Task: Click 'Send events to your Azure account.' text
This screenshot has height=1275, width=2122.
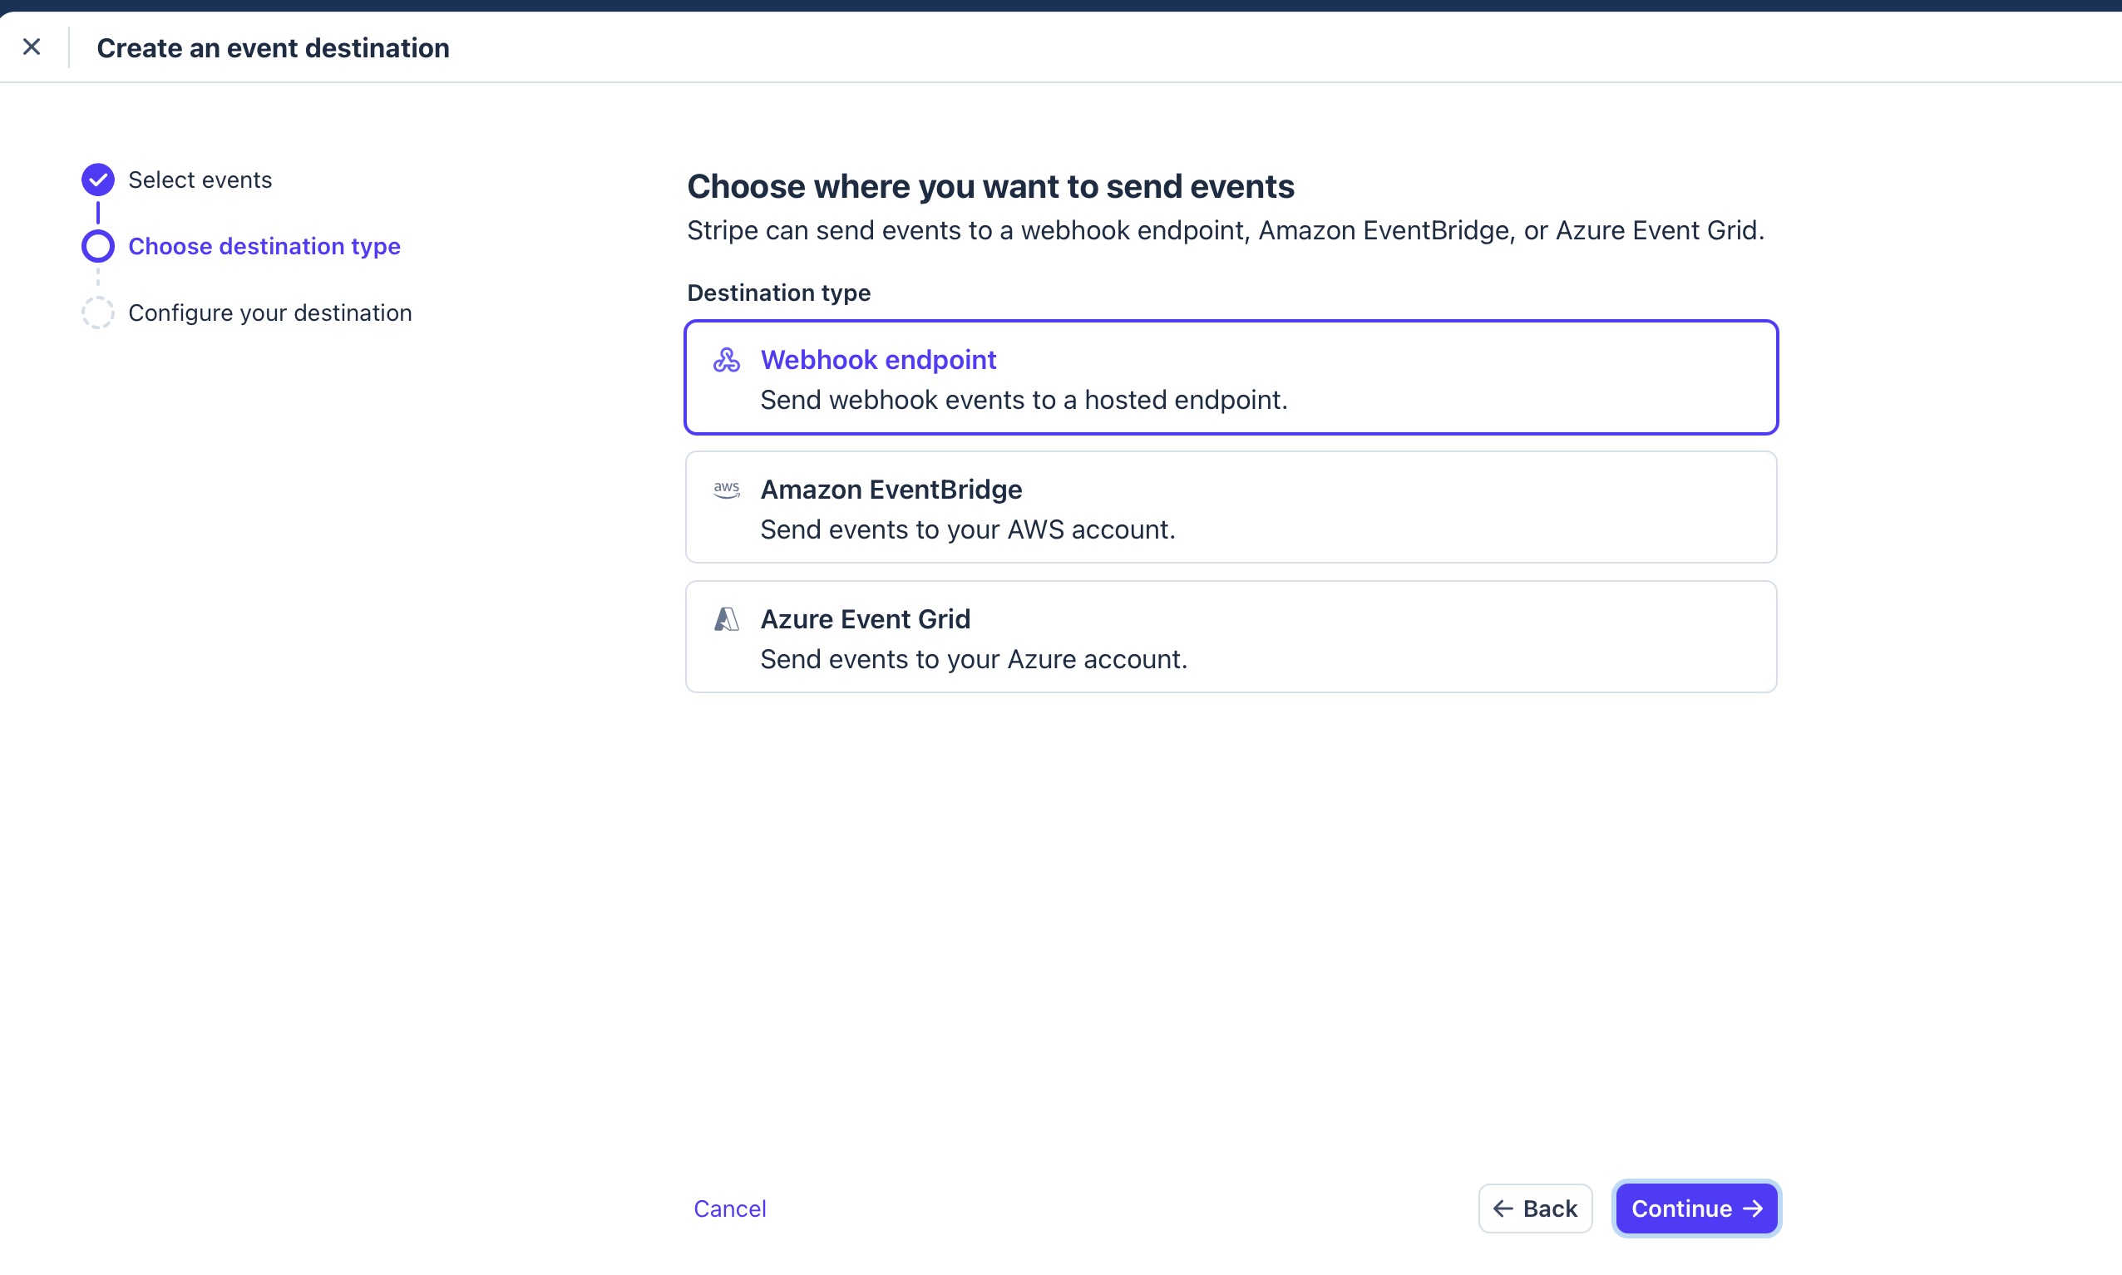Action: [974, 660]
